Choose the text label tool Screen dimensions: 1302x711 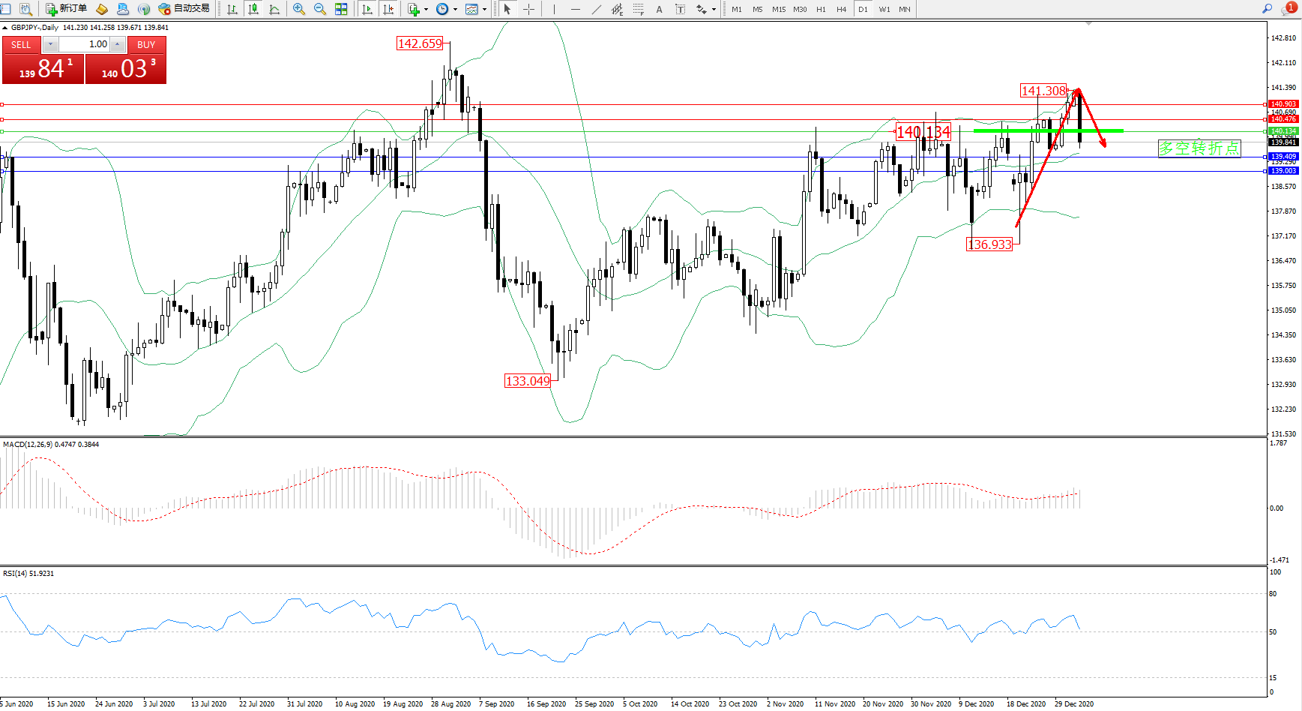[x=659, y=9]
